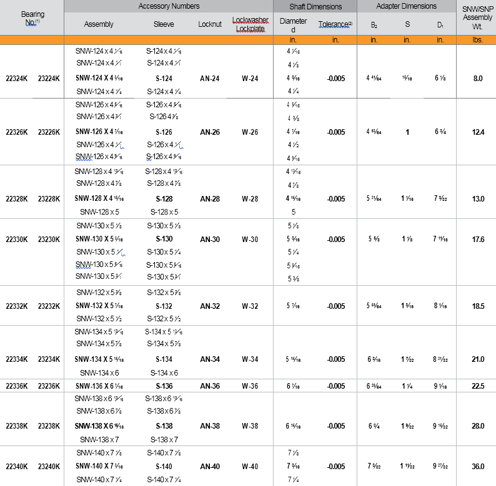Select locknut AN-34 in the table
This screenshot has width=496, height=486.
click(x=209, y=359)
